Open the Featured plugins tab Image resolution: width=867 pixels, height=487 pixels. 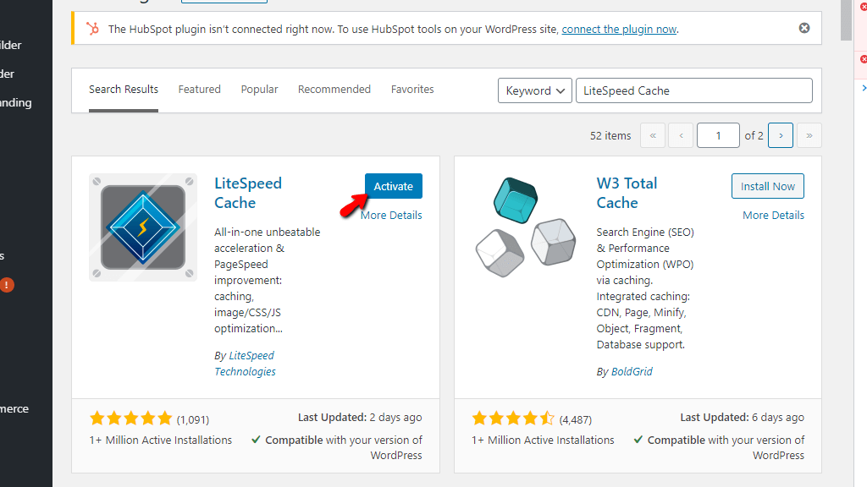199,90
